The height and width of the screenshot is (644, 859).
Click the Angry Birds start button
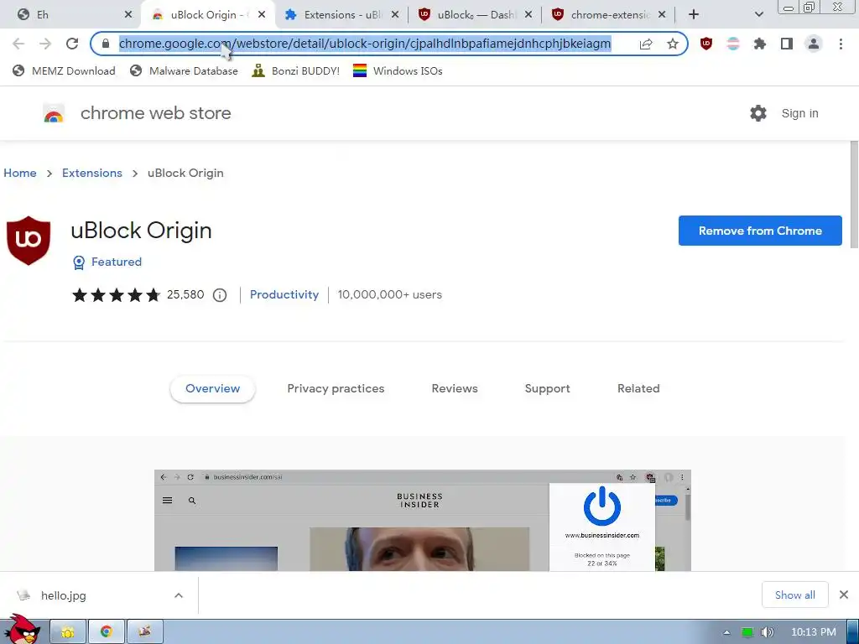[x=22, y=630]
